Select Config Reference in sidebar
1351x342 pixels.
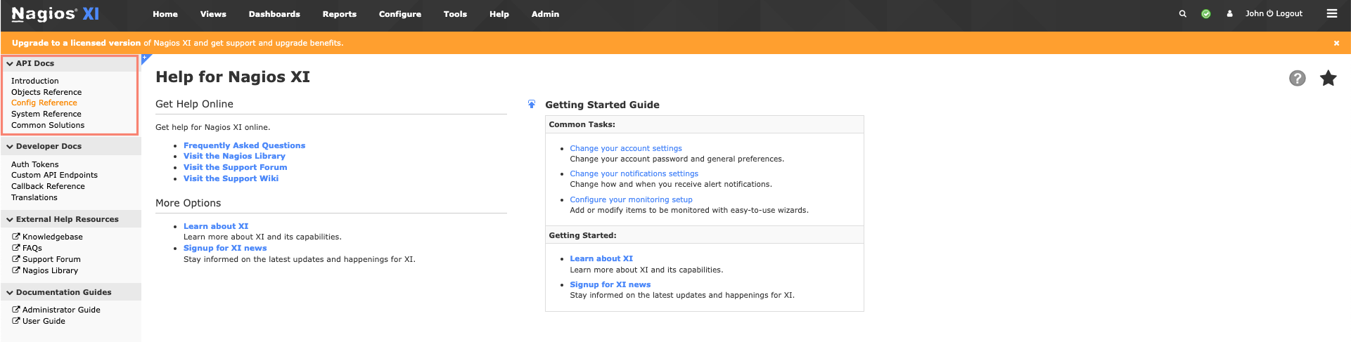tap(44, 103)
